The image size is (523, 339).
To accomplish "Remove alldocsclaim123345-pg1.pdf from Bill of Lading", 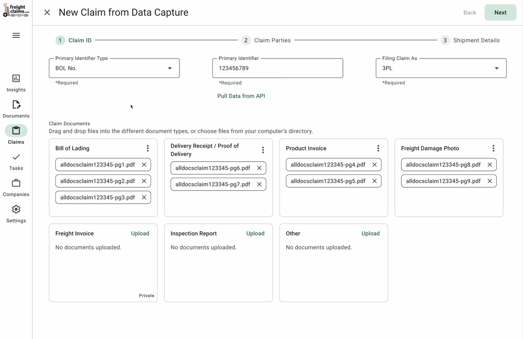I will [144, 165].
